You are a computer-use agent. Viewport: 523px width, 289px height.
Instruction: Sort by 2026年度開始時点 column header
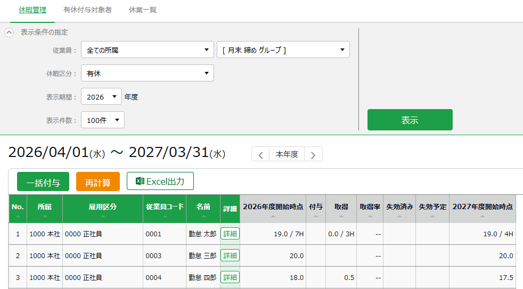273,209
